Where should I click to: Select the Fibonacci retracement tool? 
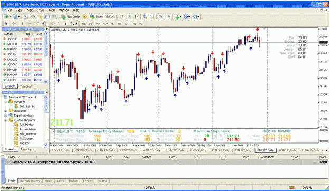[x=51, y=24]
